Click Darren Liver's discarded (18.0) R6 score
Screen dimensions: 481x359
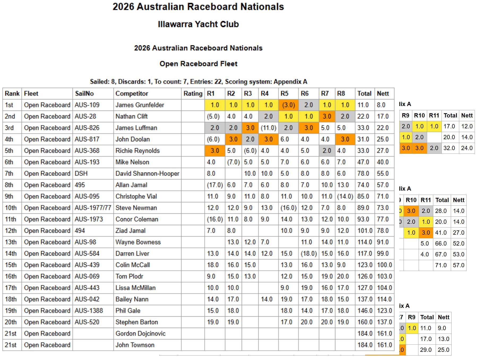click(x=309, y=254)
